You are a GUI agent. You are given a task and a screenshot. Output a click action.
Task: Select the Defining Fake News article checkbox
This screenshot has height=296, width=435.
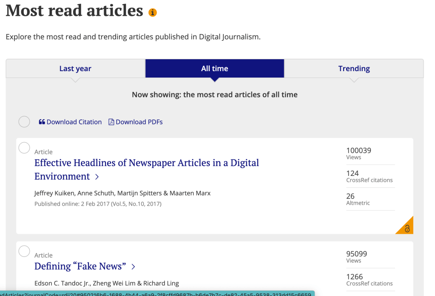coord(24,251)
